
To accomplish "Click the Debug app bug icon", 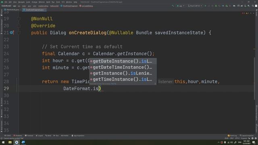I will [x=216, y=6].
